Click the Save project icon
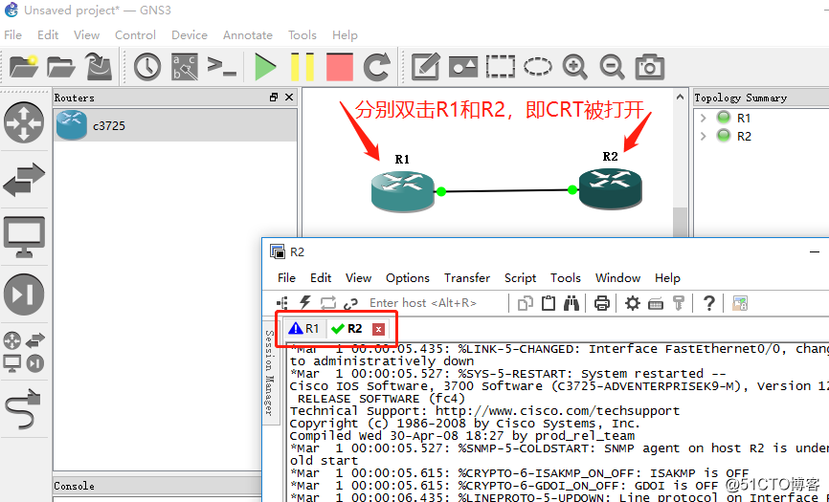 tap(99, 67)
